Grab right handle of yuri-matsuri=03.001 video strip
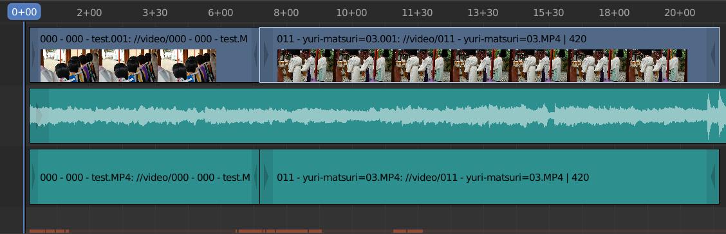 click(712, 54)
